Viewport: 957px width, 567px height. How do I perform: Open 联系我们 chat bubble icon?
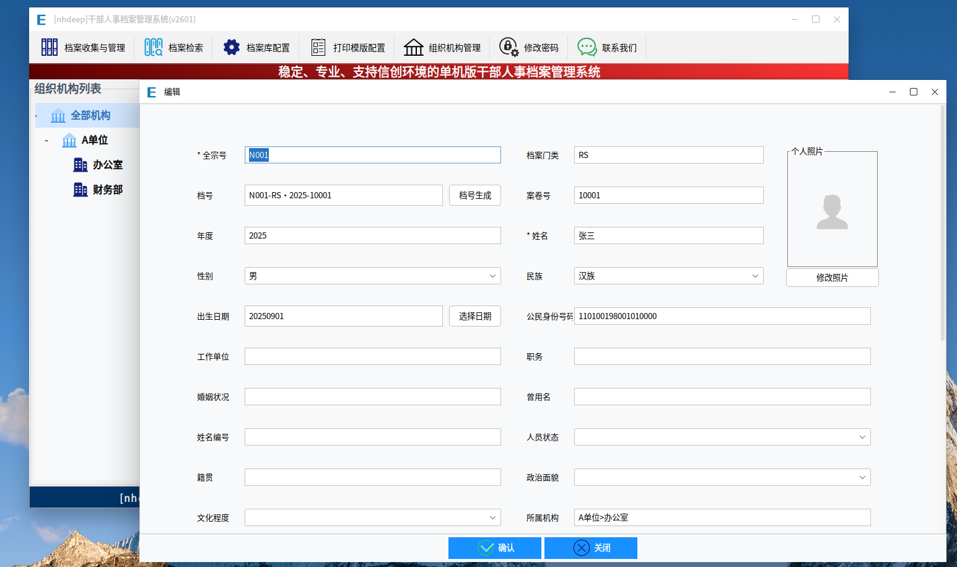(587, 47)
